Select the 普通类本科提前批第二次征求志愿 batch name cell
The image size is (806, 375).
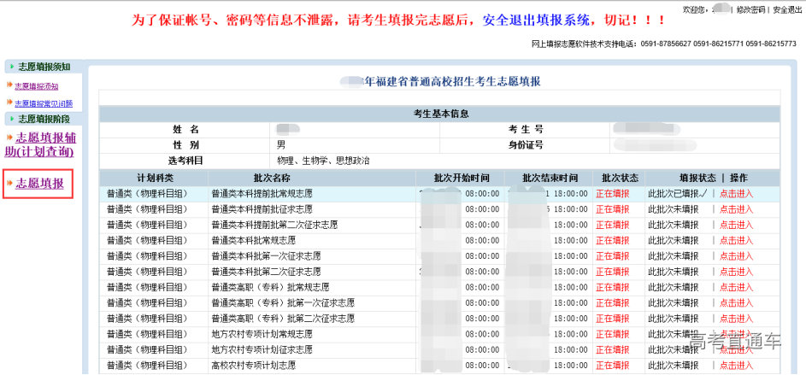pyautogui.click(x=274, y=225)
